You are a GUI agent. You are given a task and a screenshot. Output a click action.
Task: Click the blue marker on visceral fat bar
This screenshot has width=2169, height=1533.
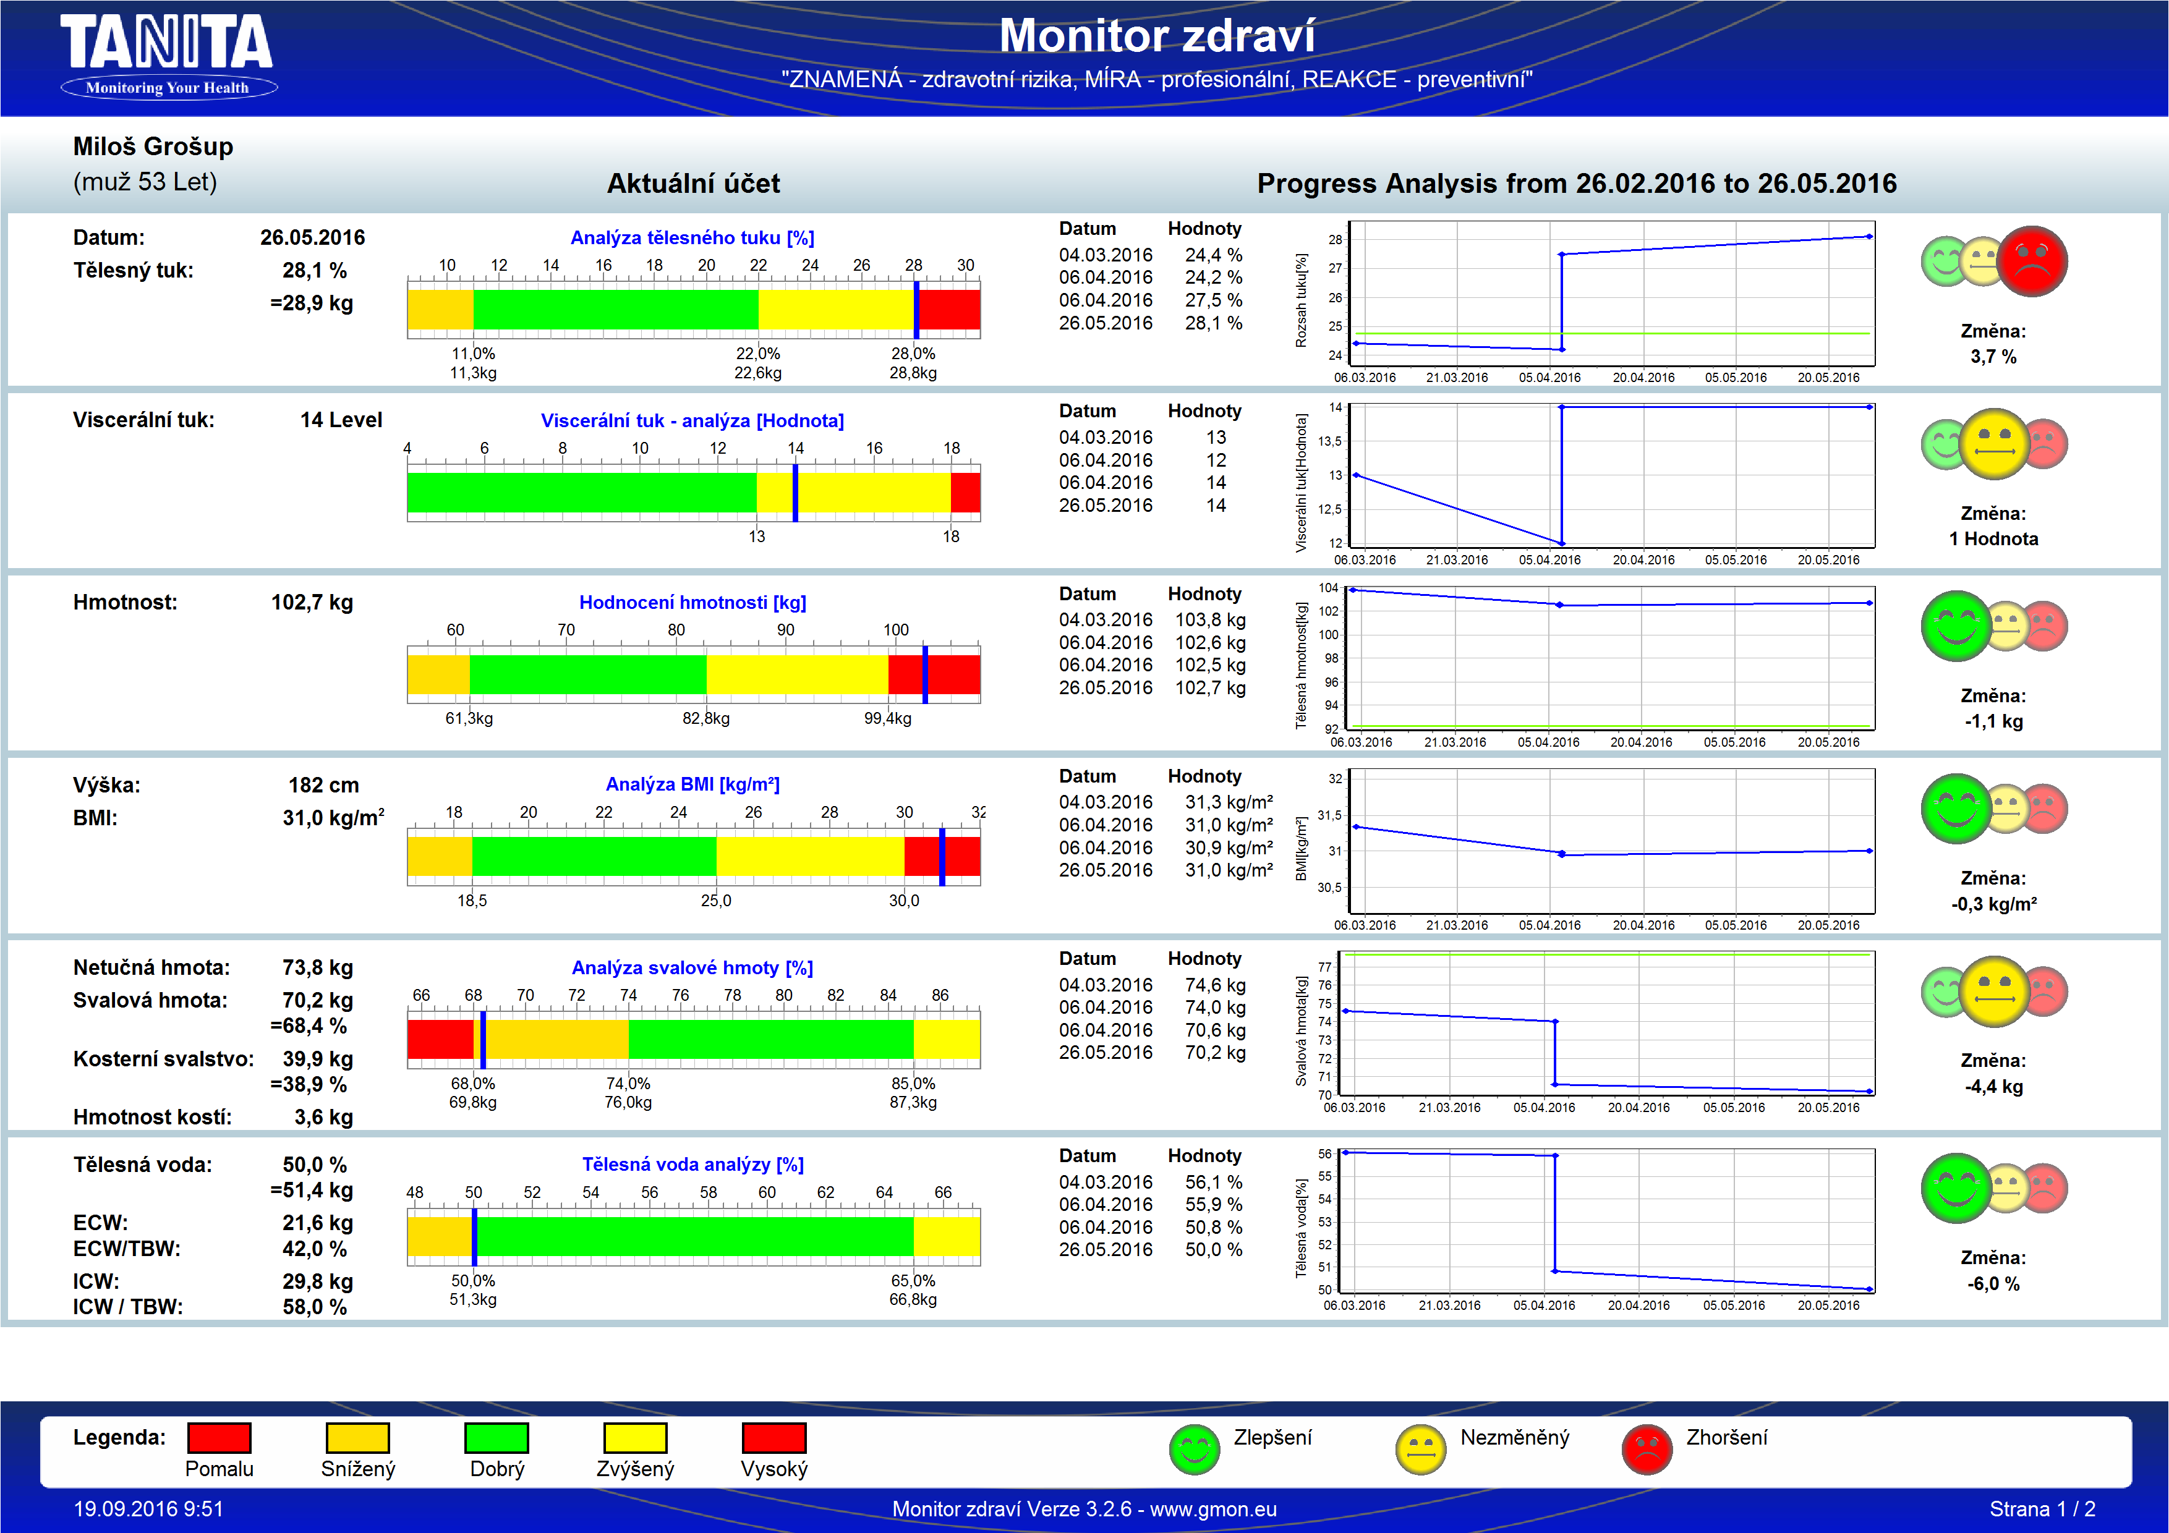795,492
